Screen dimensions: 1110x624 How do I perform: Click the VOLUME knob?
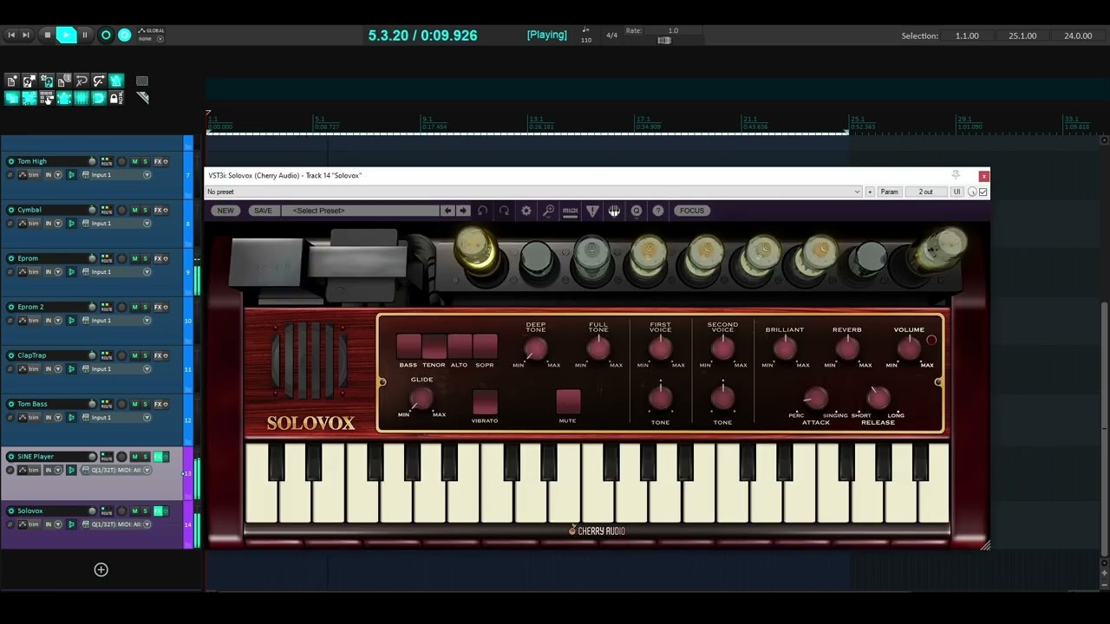coord(909,348)
